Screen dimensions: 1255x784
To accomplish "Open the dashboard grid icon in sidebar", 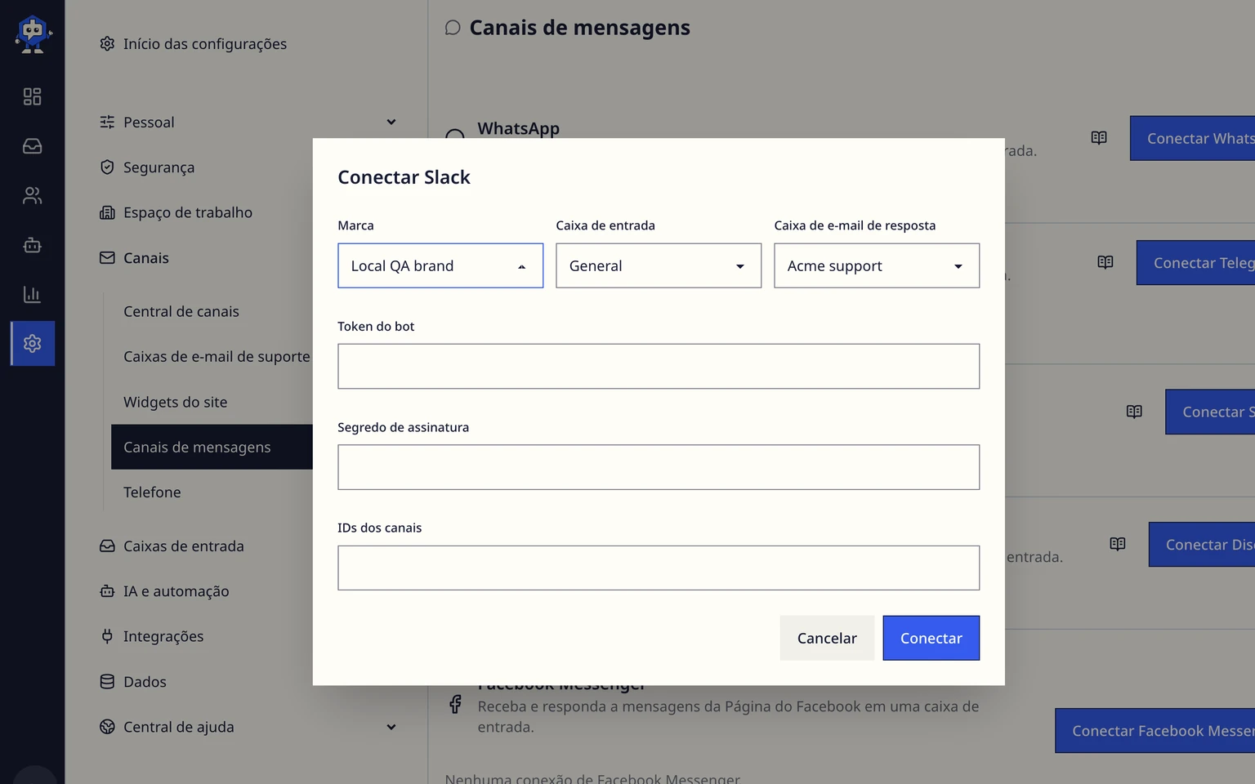I will click(32, 96).
